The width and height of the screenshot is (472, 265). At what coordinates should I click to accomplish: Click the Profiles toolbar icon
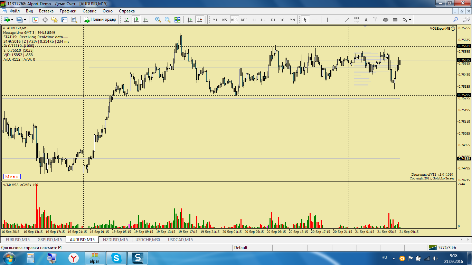19,20
